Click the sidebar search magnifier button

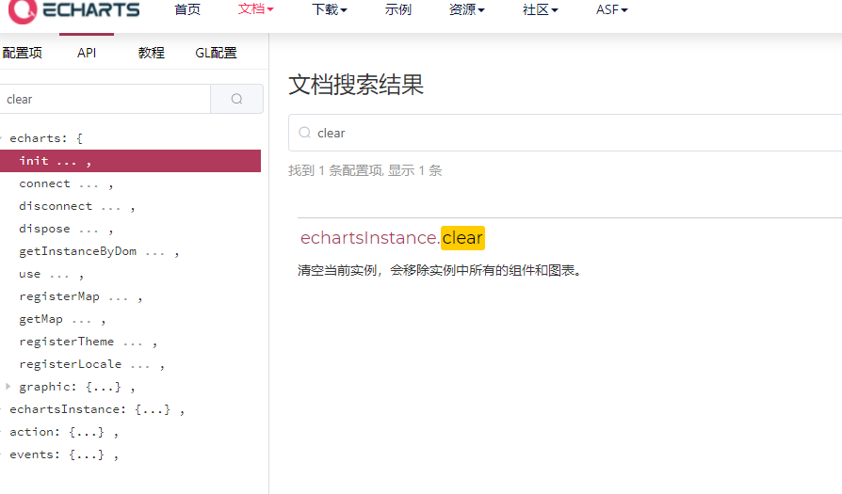[x=236, y=99]
